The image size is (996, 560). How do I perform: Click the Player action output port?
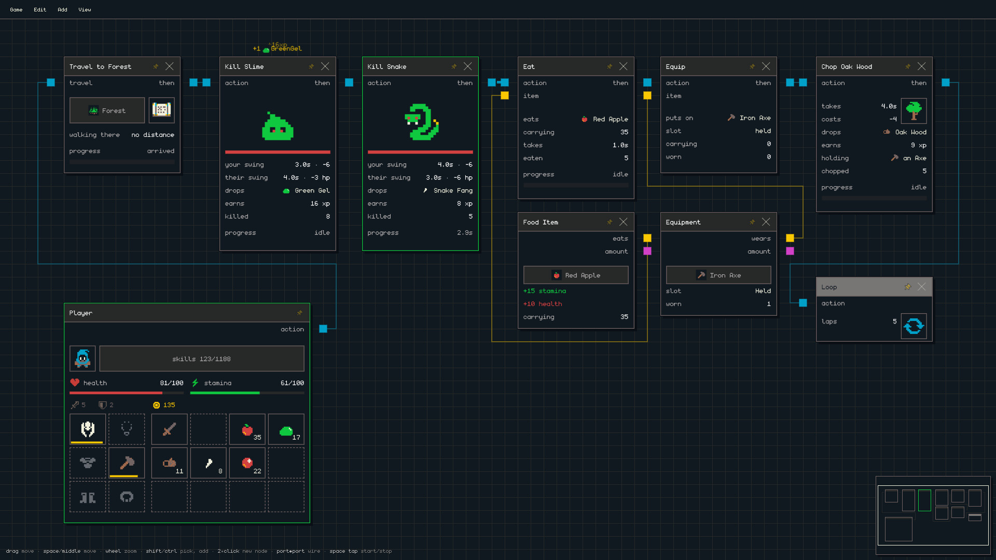323,329
